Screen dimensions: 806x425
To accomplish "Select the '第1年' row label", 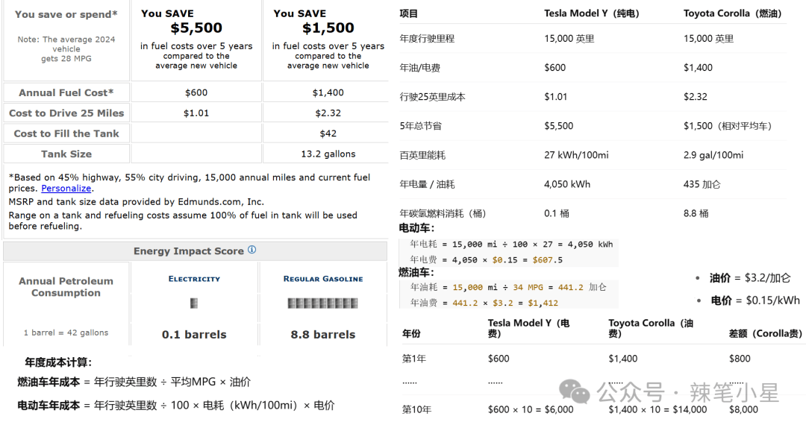I will pos(413,359).
